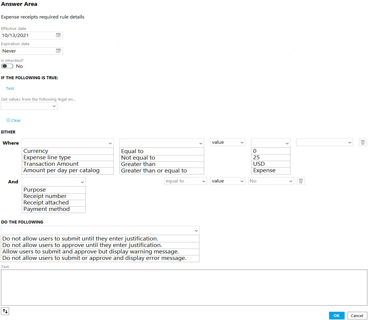Choose 'Allow users to submit and approve' warning option
The height and width of the screenshot is (320, 368).
(100, 252)
